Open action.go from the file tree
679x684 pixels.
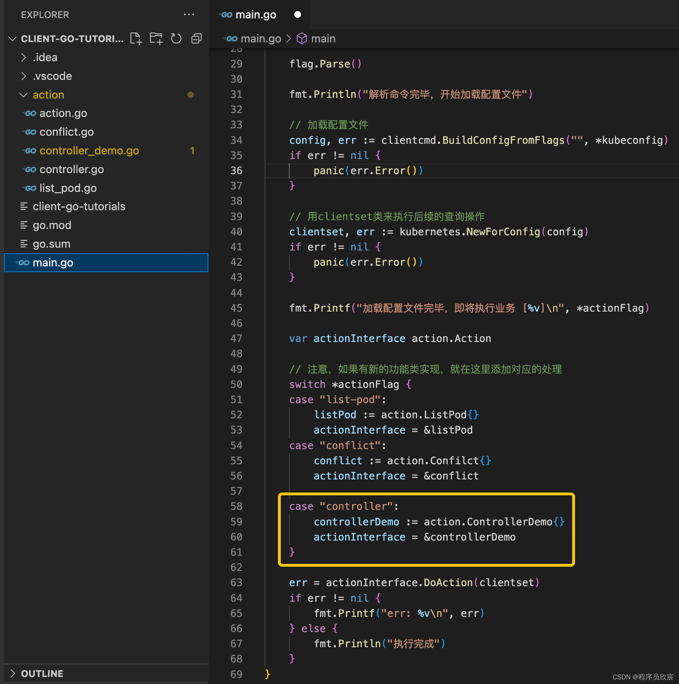63,113
